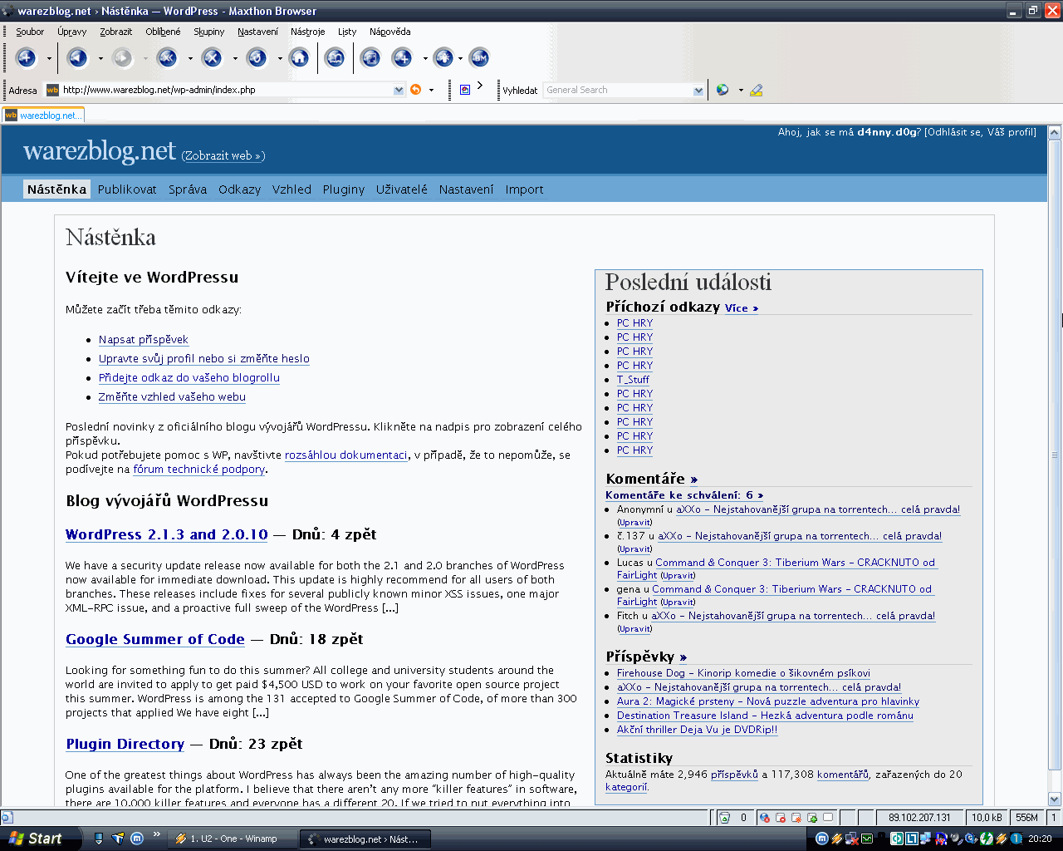Click the show desktop quick launch icon
This screenshot has height=851, width=1063.
click(x=99, y=839)
